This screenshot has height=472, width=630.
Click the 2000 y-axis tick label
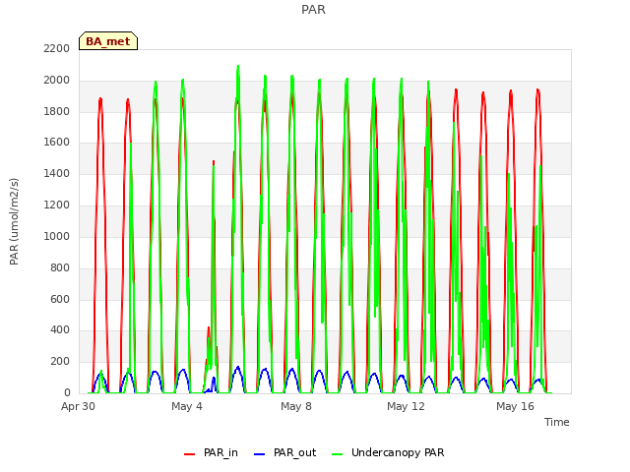(x=57, y=80)
